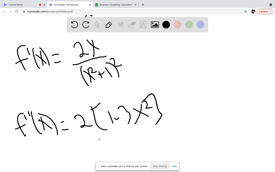This screenshot has height=172, width=275.
Task: Select the eraser tool
Action: pyautogui.click(x=131, y=24)
